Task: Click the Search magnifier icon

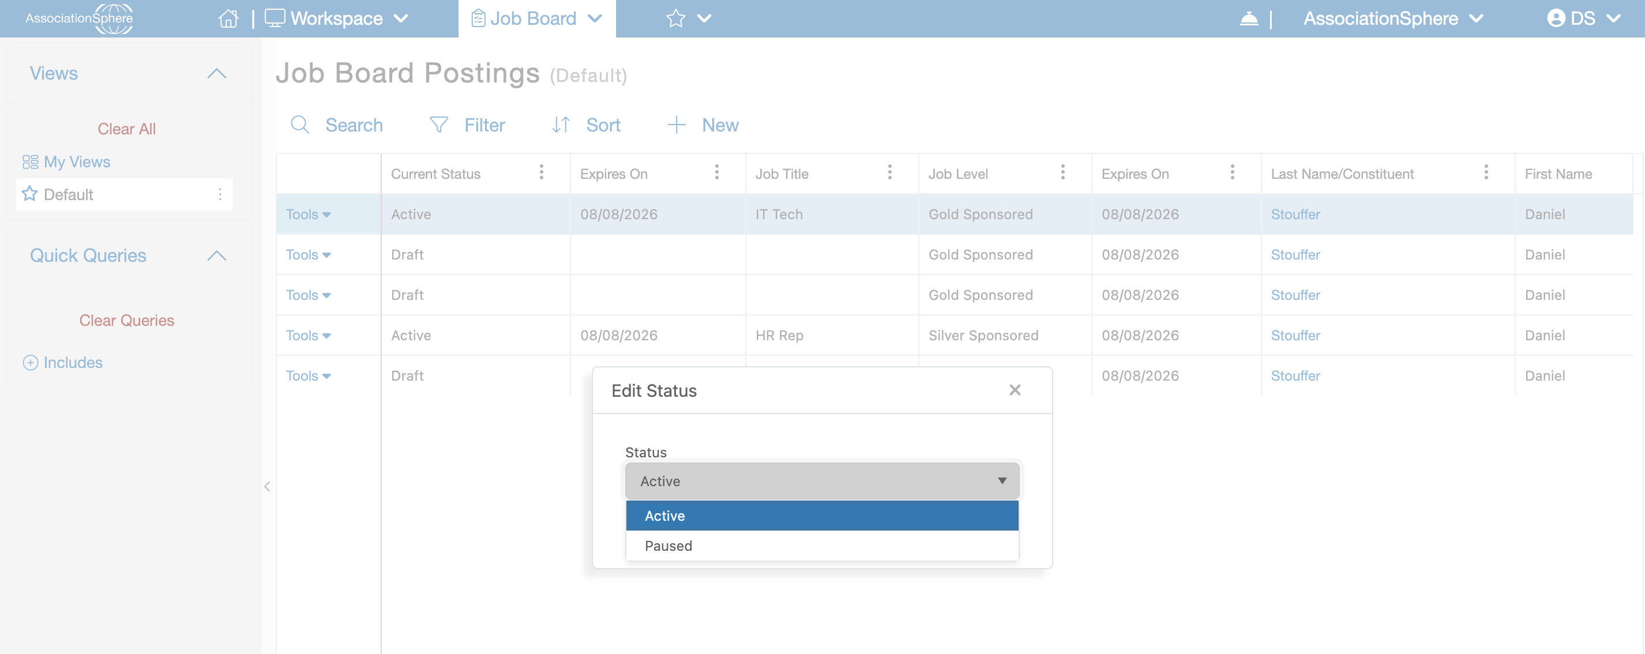Action: tap(299, 125)
